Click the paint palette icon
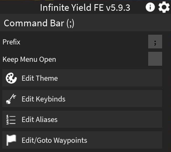The height and width of the screenshot is (152, 171). [11, 78]
